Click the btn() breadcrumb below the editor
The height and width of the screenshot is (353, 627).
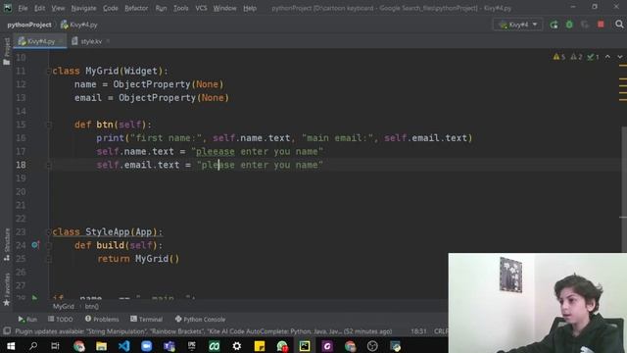[91, 307]
